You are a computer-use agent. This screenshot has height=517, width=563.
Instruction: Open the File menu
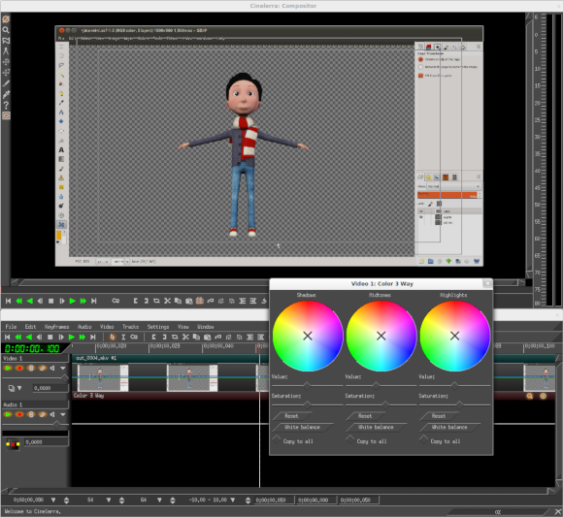[11, 327]
